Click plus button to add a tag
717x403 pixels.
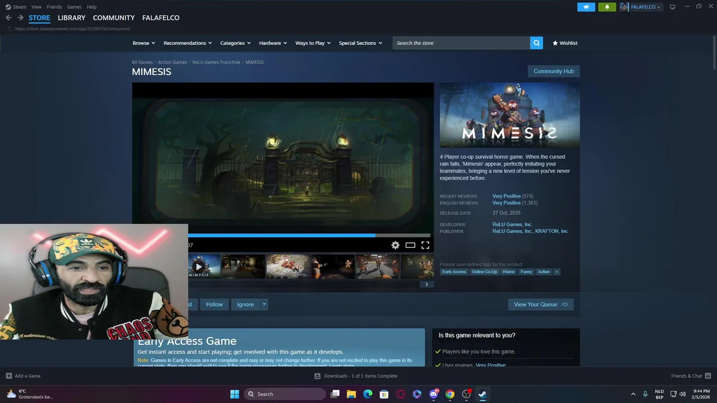click(556, 272)
